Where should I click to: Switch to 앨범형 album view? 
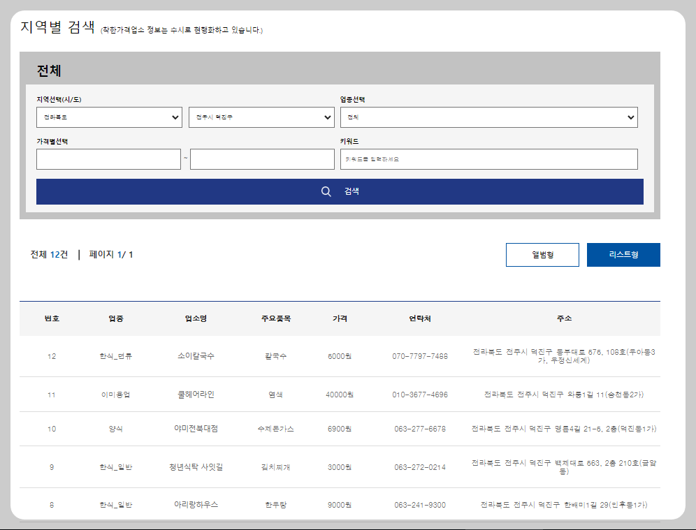tap(542, 254)
